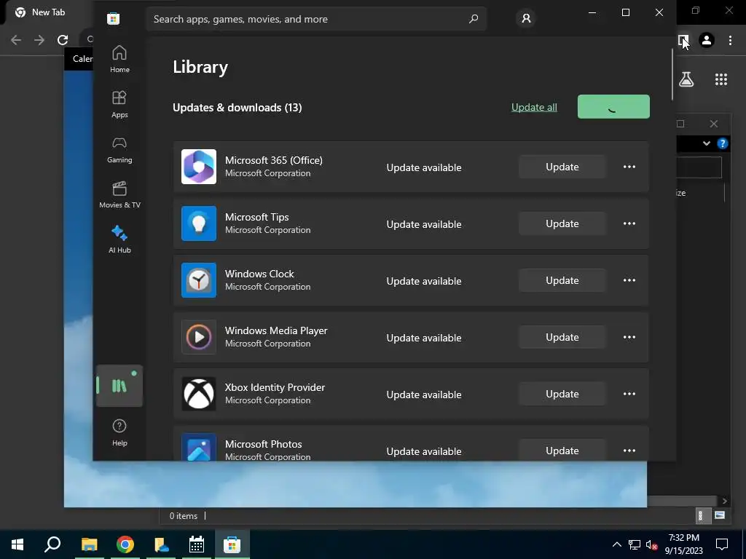Viewport: 746px width, 559px height.
Task: Click the Xbox Identity Provider app name
Action: click(x=275, y=387)
